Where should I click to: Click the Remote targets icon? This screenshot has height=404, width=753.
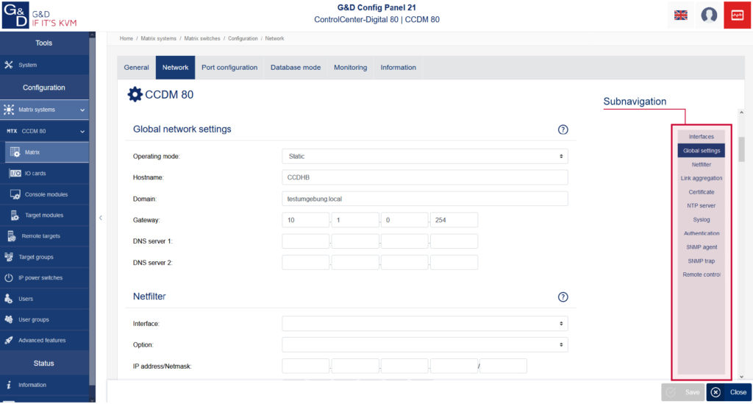tap(12, 236)
